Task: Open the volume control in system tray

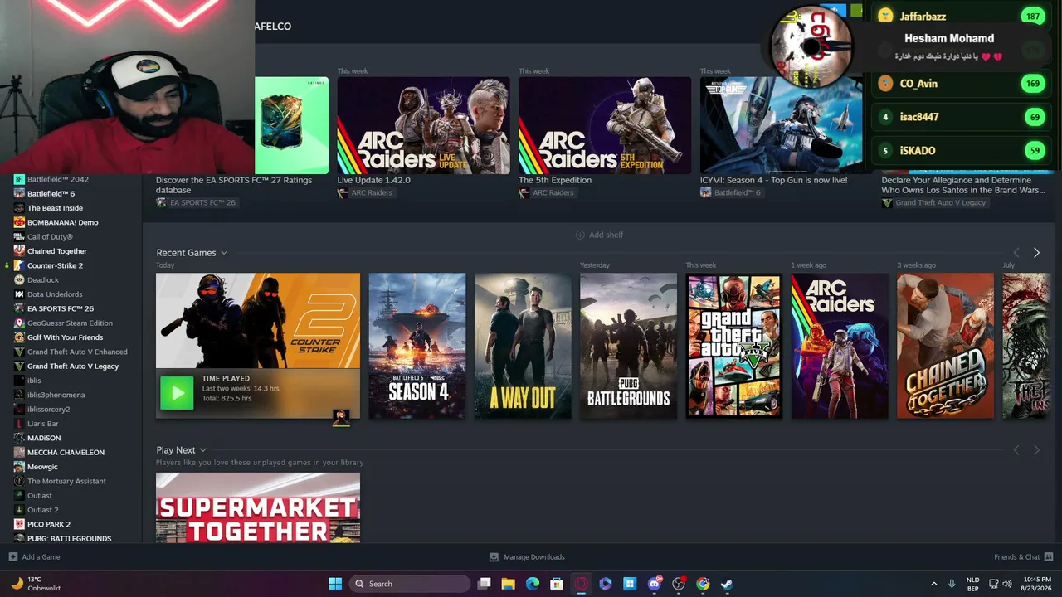Action: tap(1007, 584)
